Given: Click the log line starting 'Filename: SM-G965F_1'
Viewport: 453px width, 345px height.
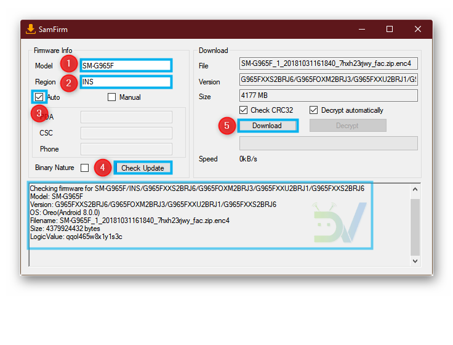Looking at the screenshot, I should click(130, 221).
